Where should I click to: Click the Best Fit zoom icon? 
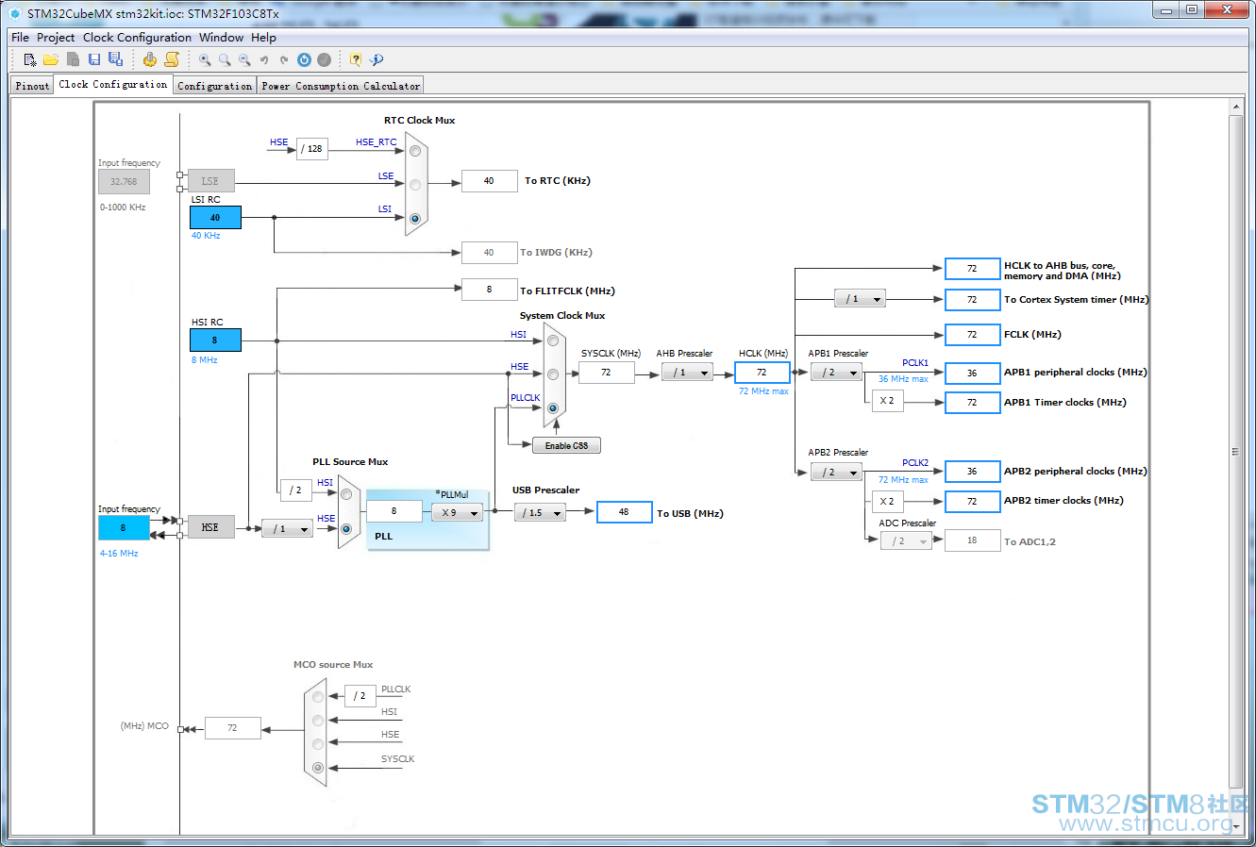pyautogui.click(x=225, y=59)
